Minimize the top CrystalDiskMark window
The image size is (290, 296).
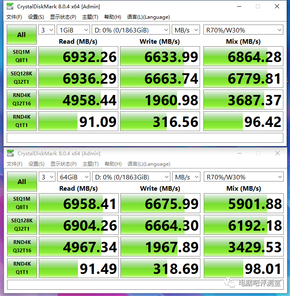tap(239, 6)
